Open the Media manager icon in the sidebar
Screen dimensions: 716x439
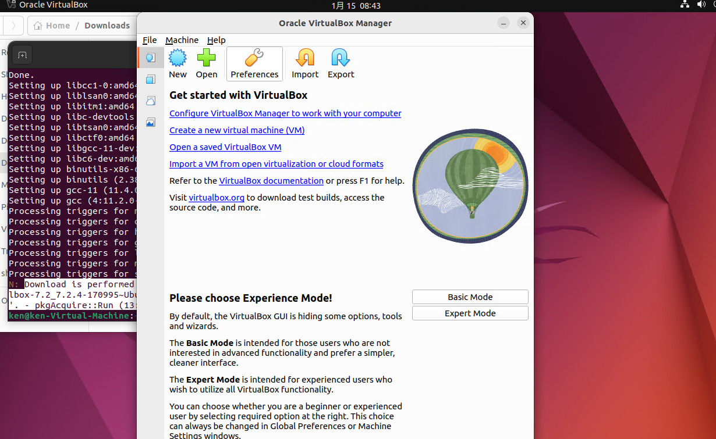coord(150,122)
